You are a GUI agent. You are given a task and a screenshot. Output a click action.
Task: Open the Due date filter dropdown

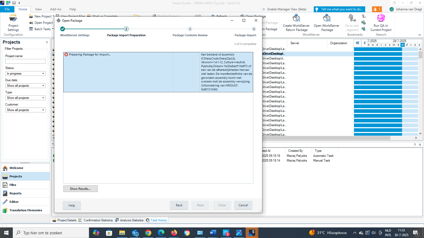(x=25, y=86)
